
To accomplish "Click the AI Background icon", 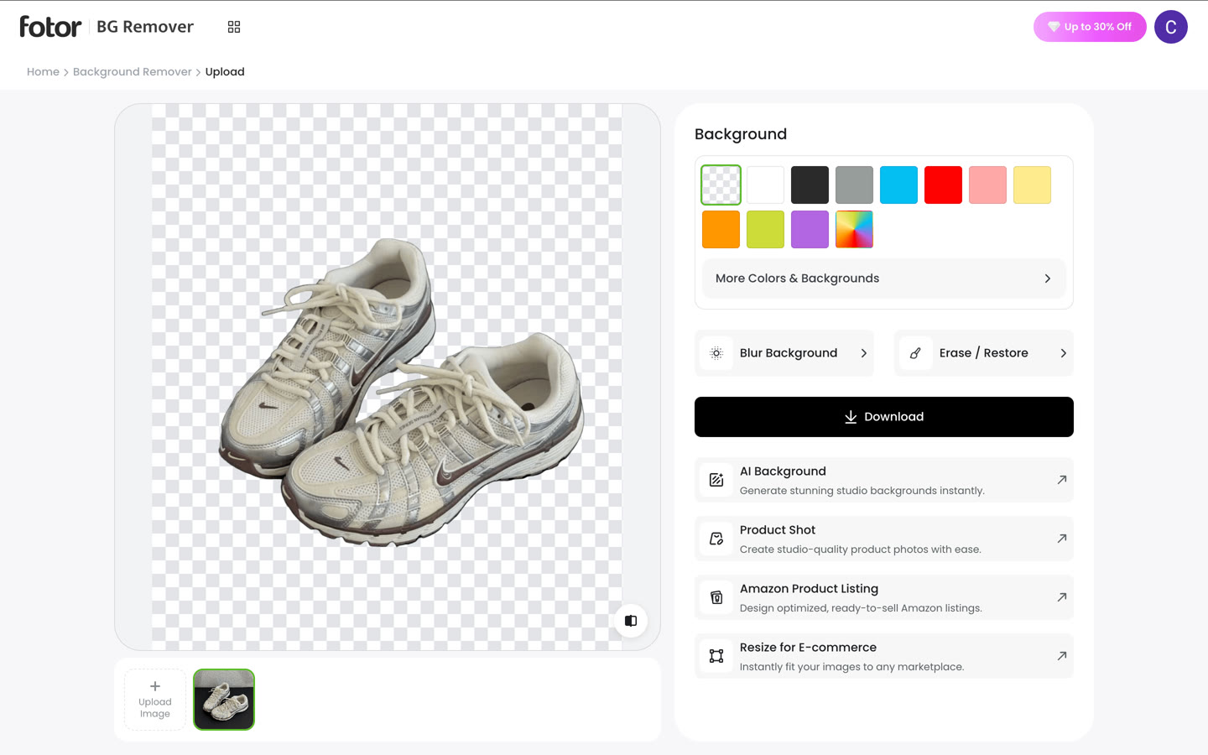I will [716, 480].
